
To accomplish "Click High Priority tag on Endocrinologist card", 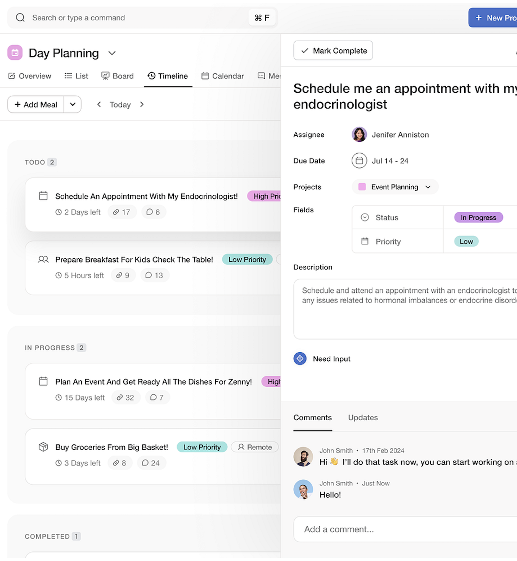I will (x=264, y=196).
